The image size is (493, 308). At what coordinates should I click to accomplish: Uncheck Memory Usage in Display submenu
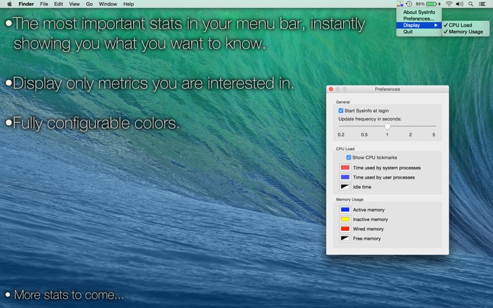[x=466, y=32]
